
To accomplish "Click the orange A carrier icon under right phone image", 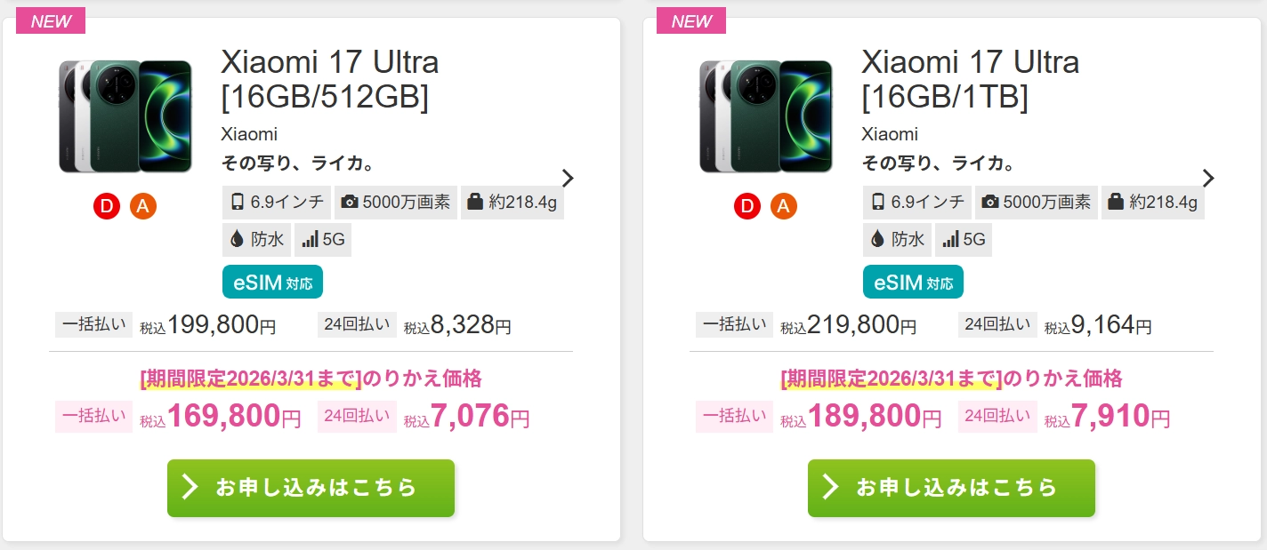I will pos(784,205).
